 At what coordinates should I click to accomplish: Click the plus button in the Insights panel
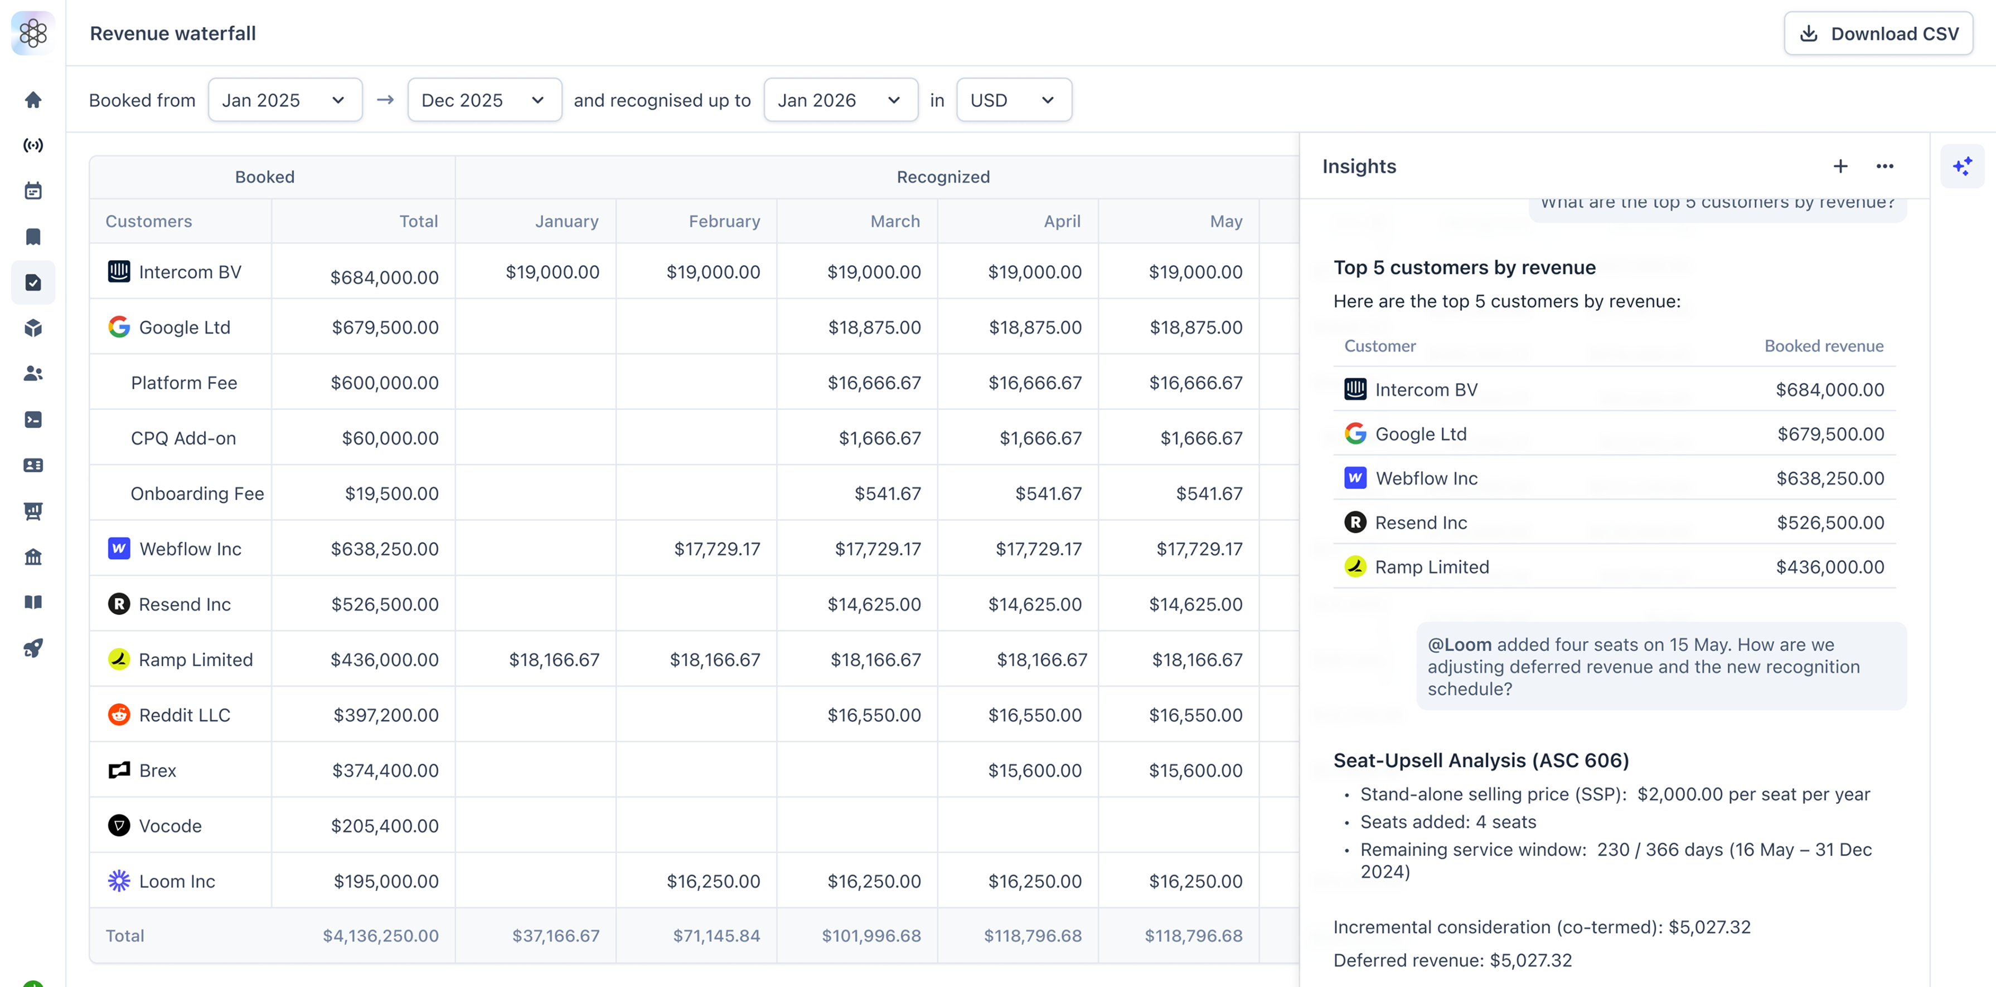tap(1840, 165)
